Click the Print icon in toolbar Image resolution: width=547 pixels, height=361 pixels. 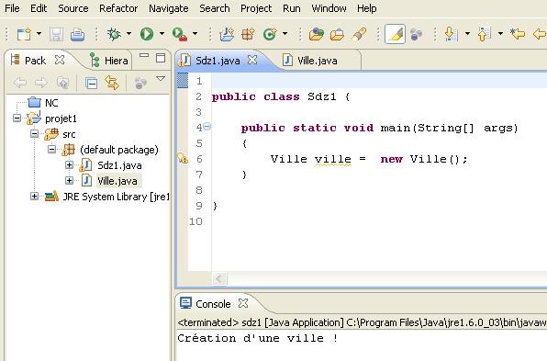(77, 35)
